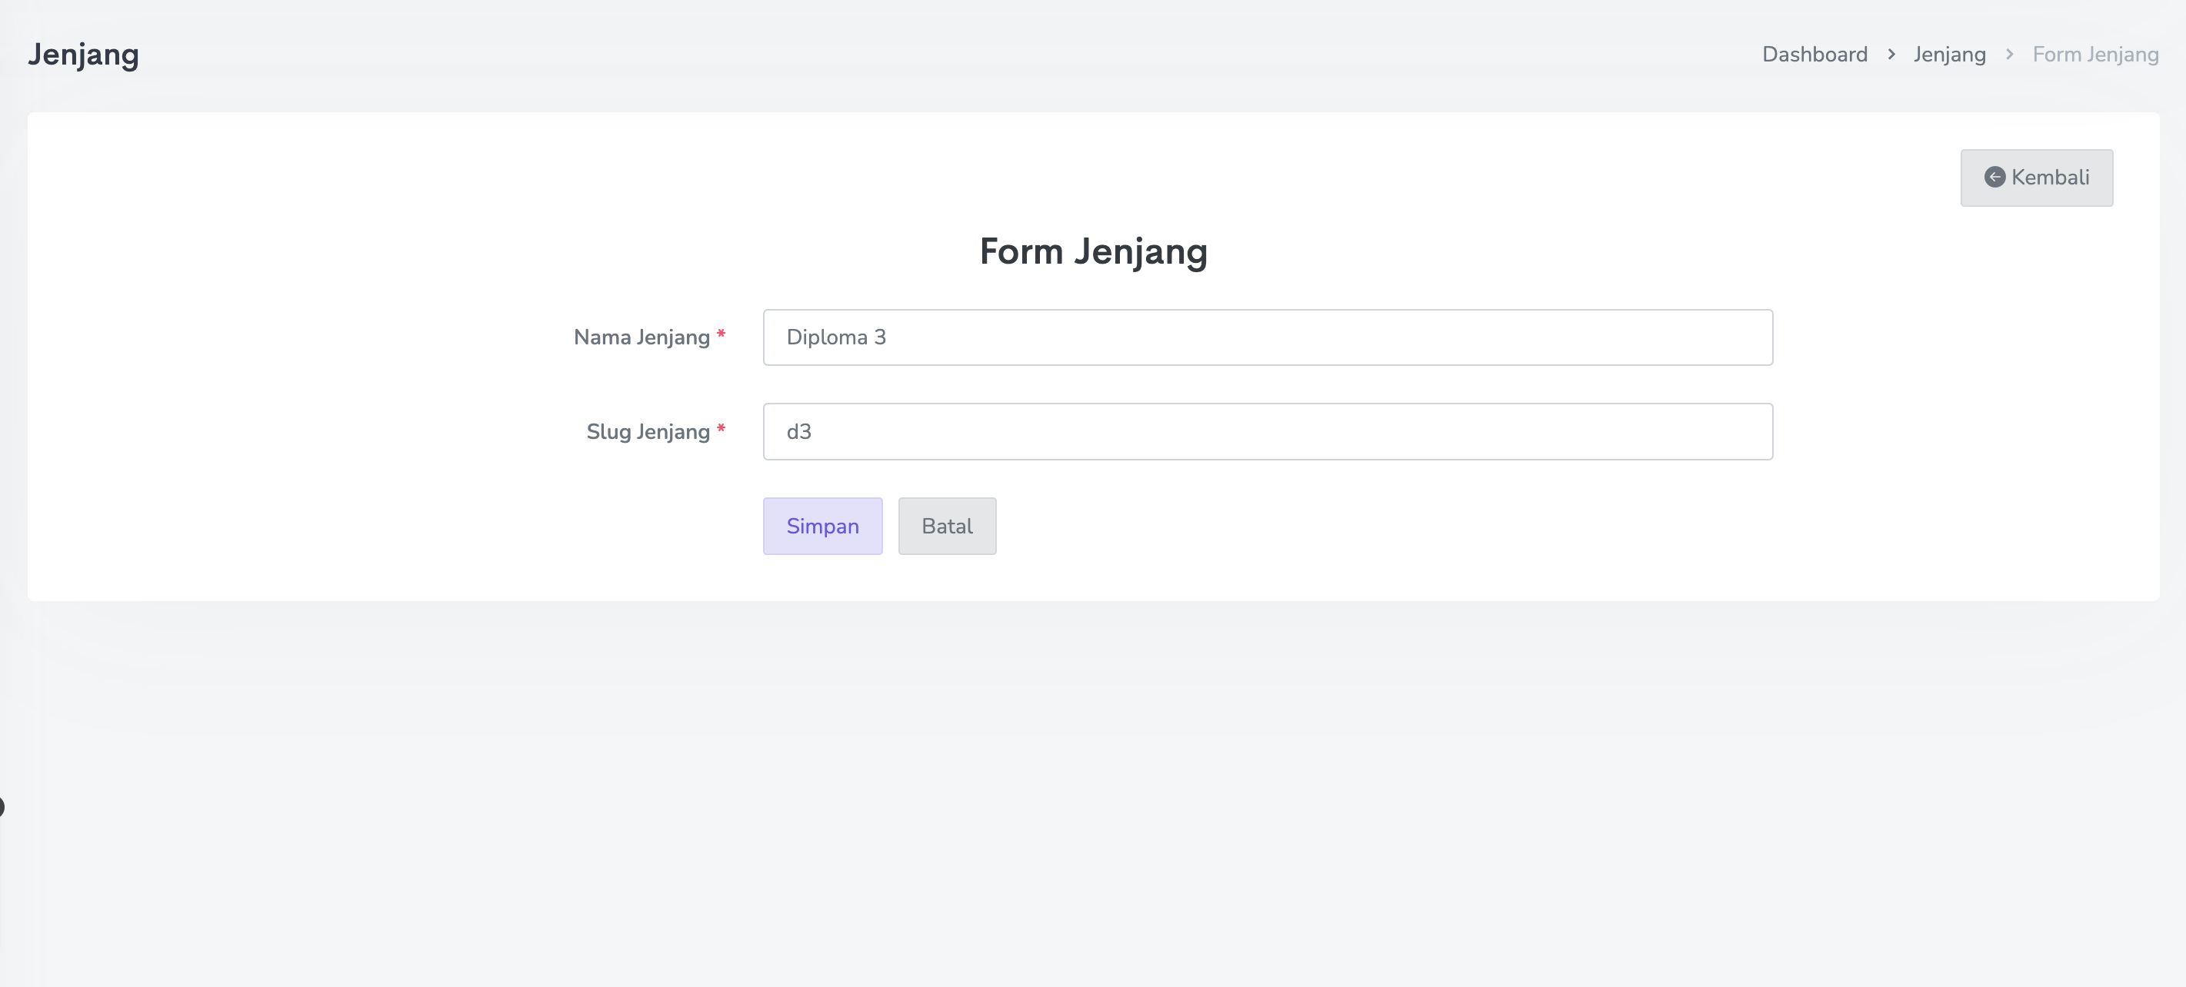Focus the Slug Jenjang input field
Image resolution: width=2186 pixels, height=987 pixels.
tap(1267, 431)
